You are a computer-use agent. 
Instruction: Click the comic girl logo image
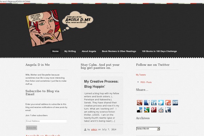click(44, 28)
